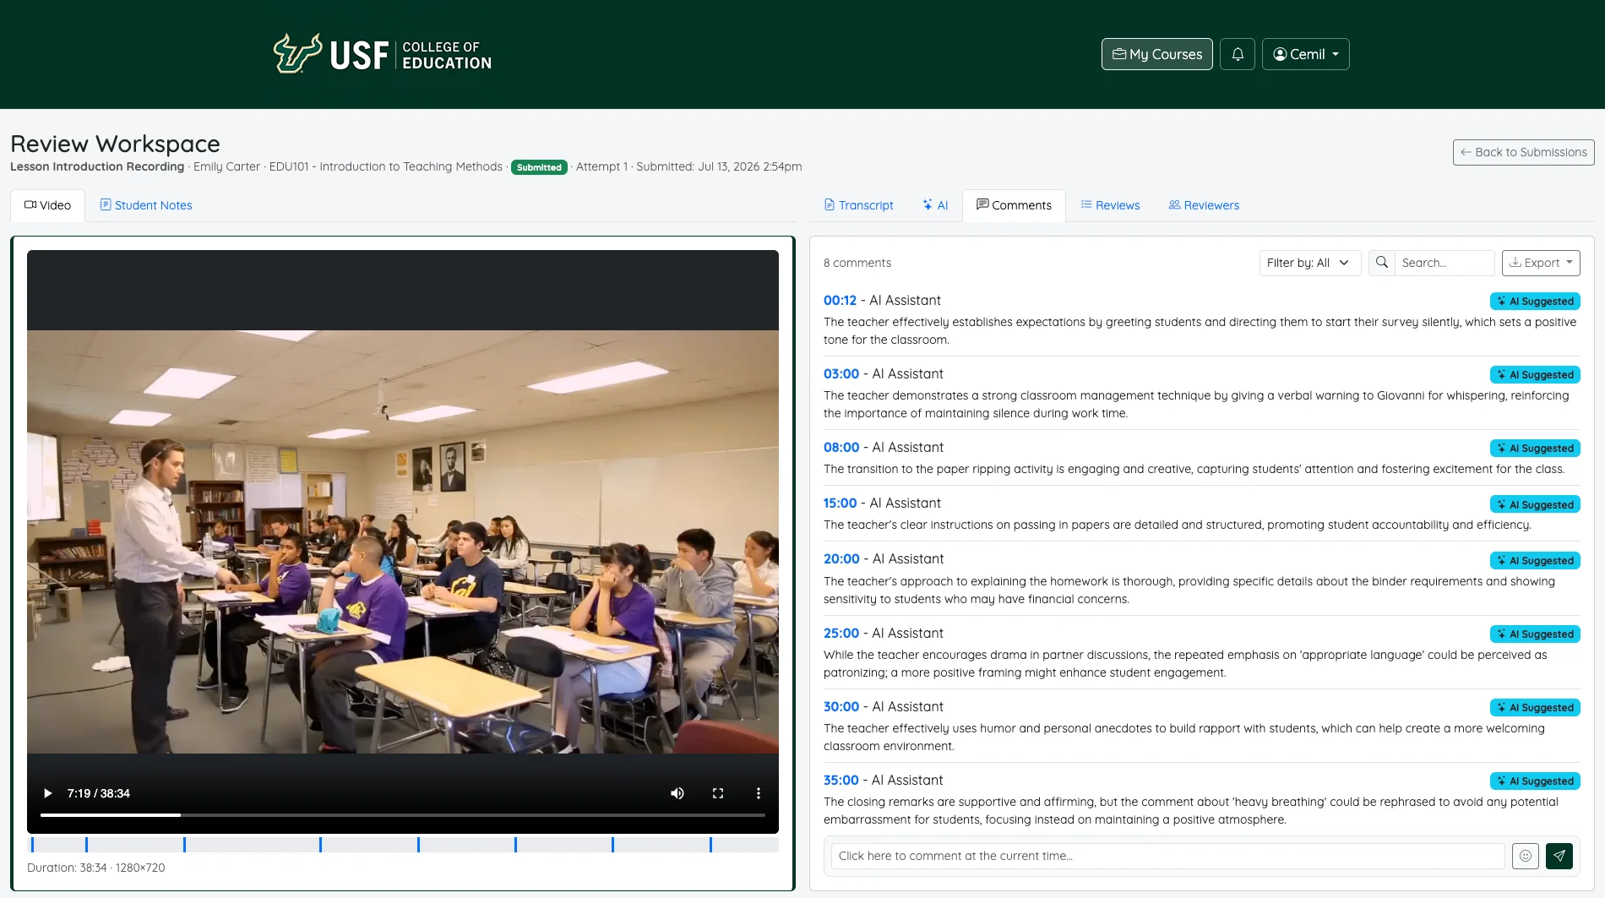Jump to comment timestamp 03:00
The image size is (1605, 898).
pyautogui.click(x=841, y=374)
